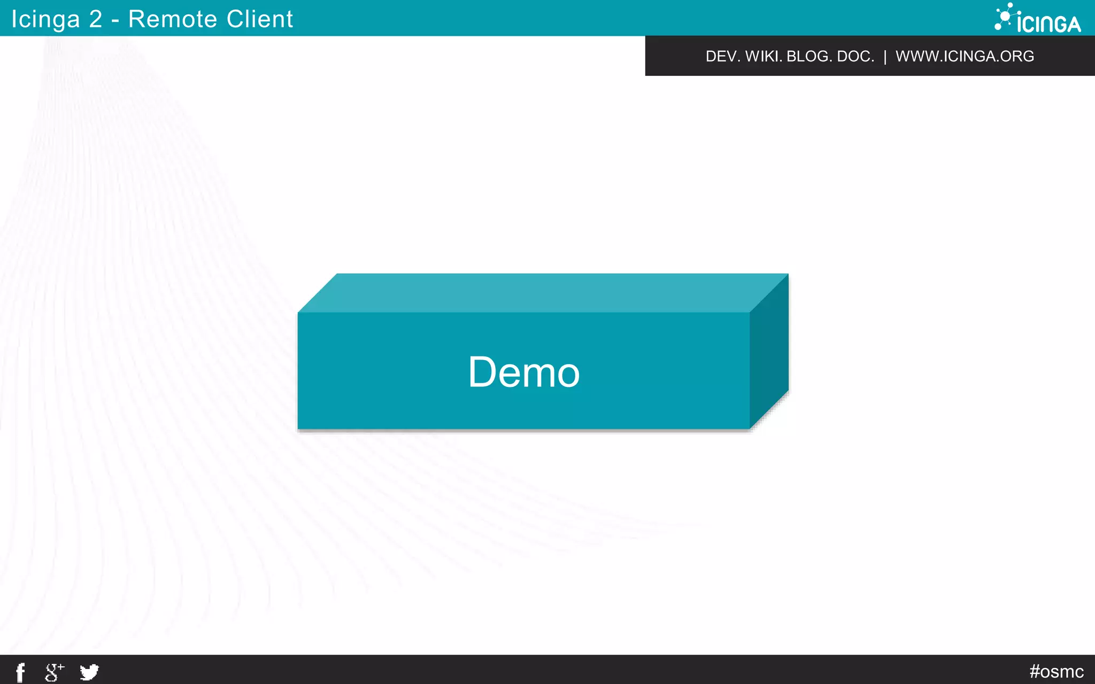Click the Twitter bird icon
This screenshot has height=684, width=1095.
tap(89, 672)
